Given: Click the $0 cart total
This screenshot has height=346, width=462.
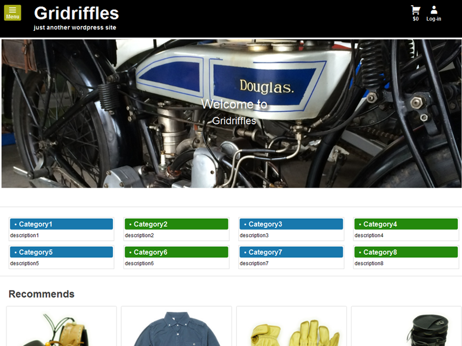Looking at the screenshot, I should pos(416,19).
